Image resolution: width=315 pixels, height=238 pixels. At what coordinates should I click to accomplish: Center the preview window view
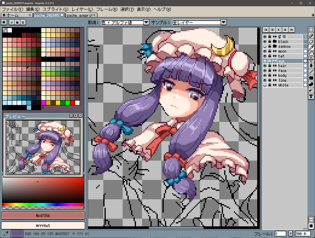[71, 115]
